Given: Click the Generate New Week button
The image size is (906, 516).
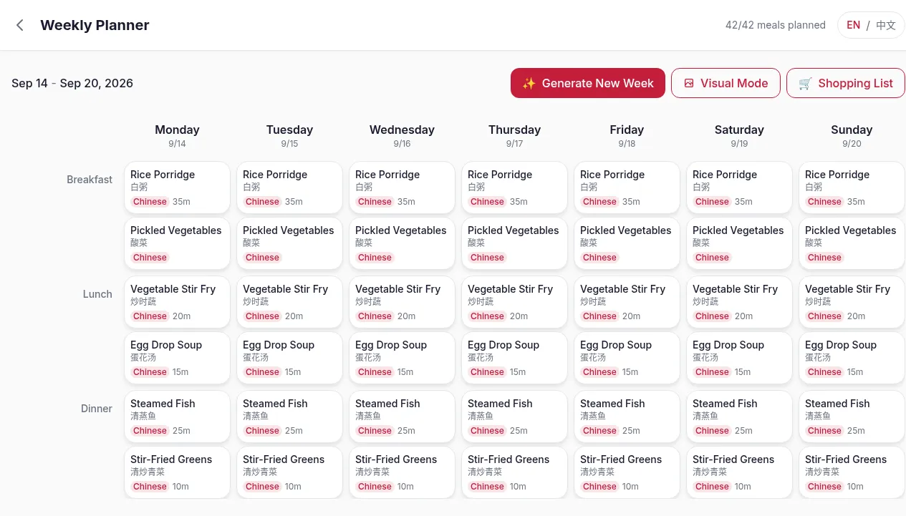Looking at the screenshot, I should click(x=588, y=83).
